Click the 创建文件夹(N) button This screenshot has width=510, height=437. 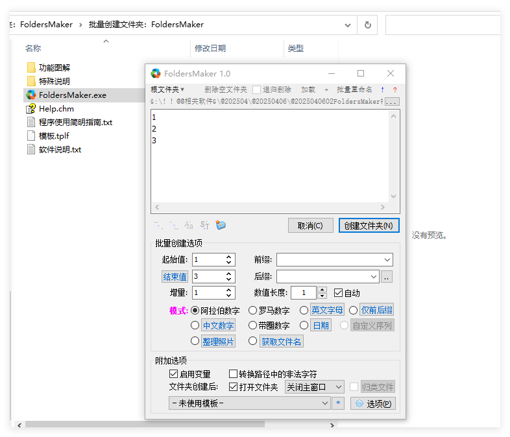pyautogui.click(x=369, y=226)
